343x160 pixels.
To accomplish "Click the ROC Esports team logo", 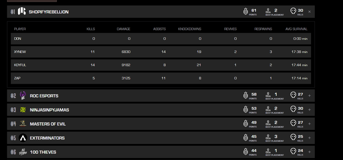I will pos(23,96).
